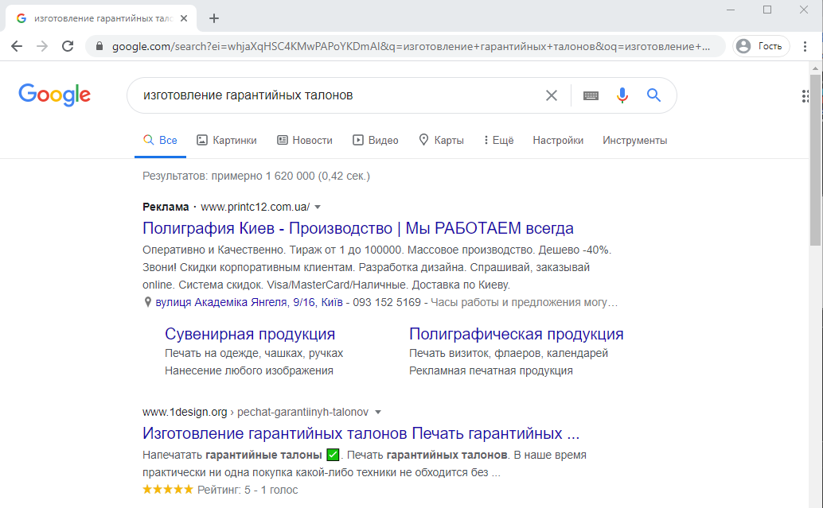Click the five-star rating icons
823x508 pixels.
click(168, 489)
